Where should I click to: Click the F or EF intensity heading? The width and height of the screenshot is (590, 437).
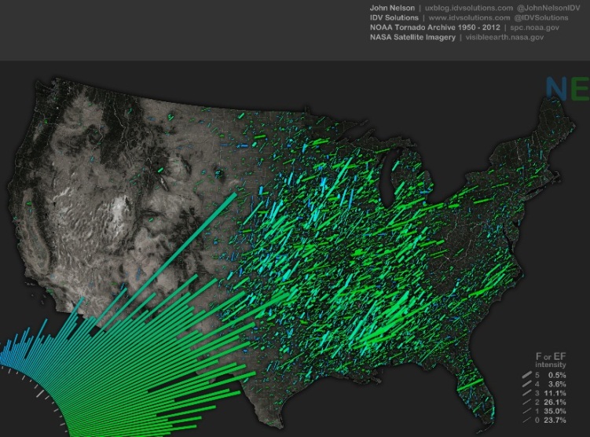(551, 361)
